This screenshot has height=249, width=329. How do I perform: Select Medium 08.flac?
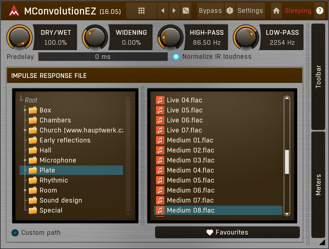click(x=218, y=210)
